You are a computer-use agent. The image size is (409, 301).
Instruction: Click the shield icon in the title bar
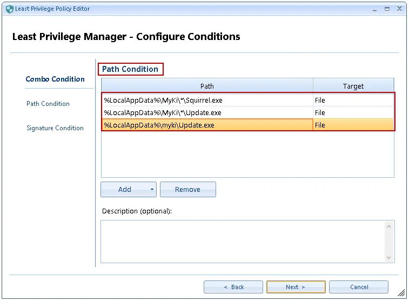point(9,9)
